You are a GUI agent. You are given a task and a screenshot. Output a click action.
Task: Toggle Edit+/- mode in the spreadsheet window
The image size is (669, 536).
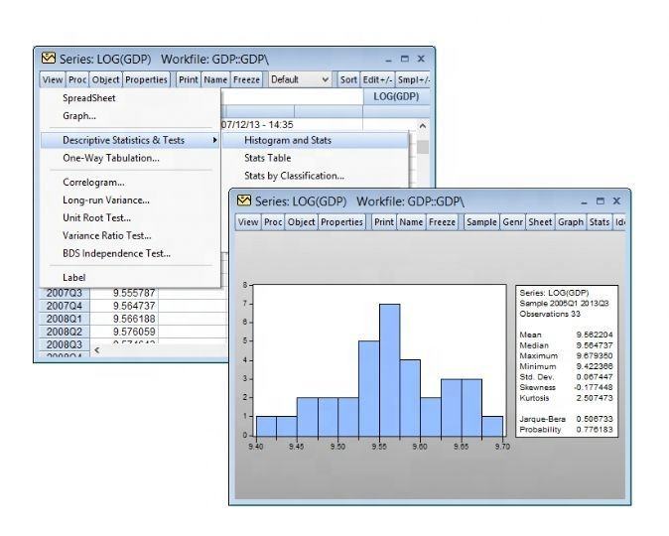point(377,79)
